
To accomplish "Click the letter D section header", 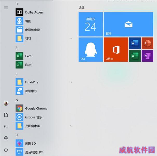I will coord(17,4).
